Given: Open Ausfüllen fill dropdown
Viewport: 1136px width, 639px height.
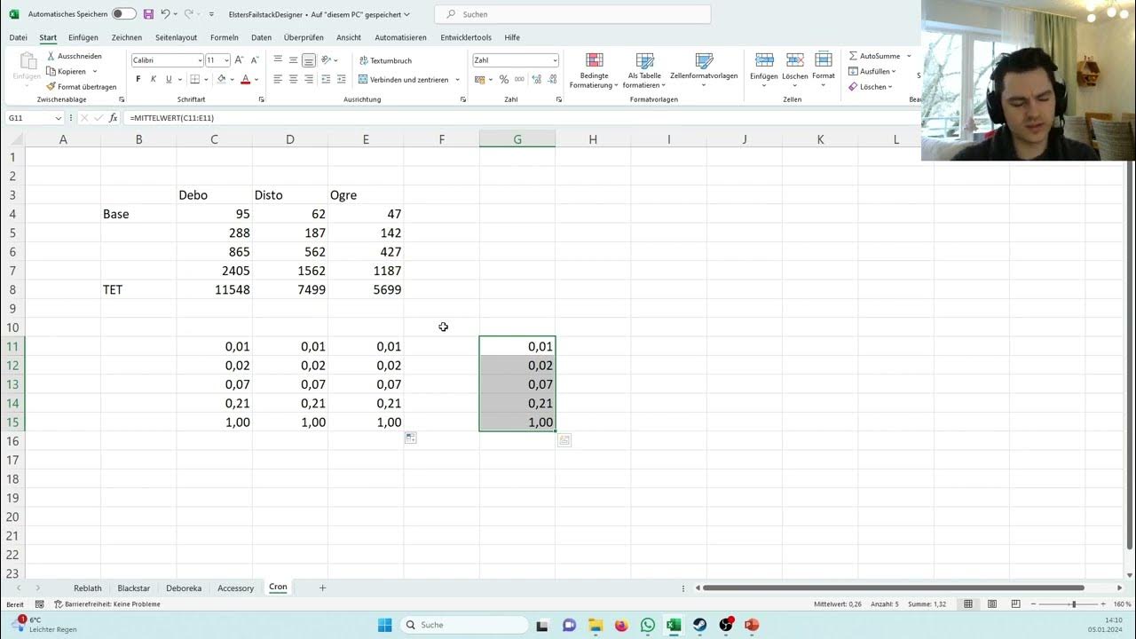Looking at the screenshot, I should pos(872,71).
